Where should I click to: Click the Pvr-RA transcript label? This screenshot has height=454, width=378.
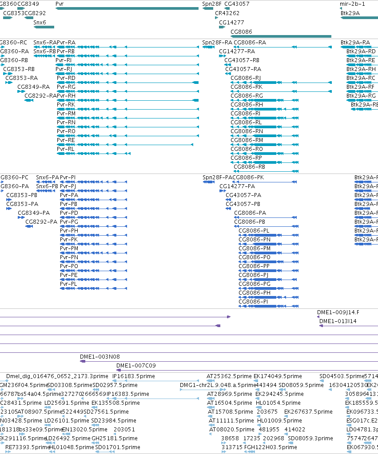(x=66, y=43)
